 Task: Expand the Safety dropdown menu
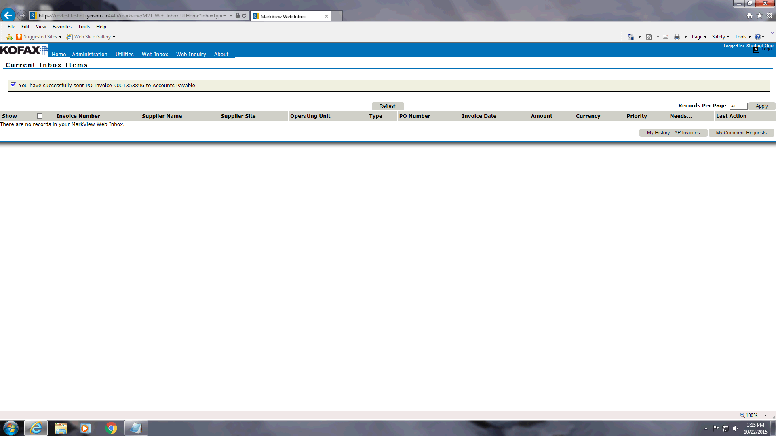pyautogui.click(x=721, y=37)
